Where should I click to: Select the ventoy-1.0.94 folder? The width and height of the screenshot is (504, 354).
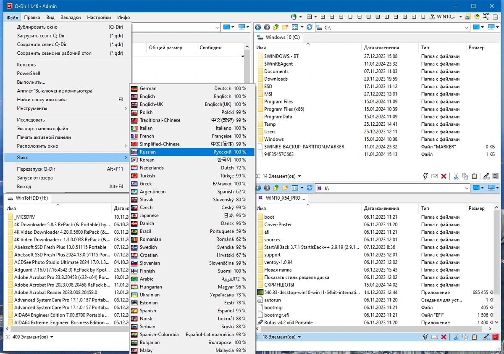(278, 262)
